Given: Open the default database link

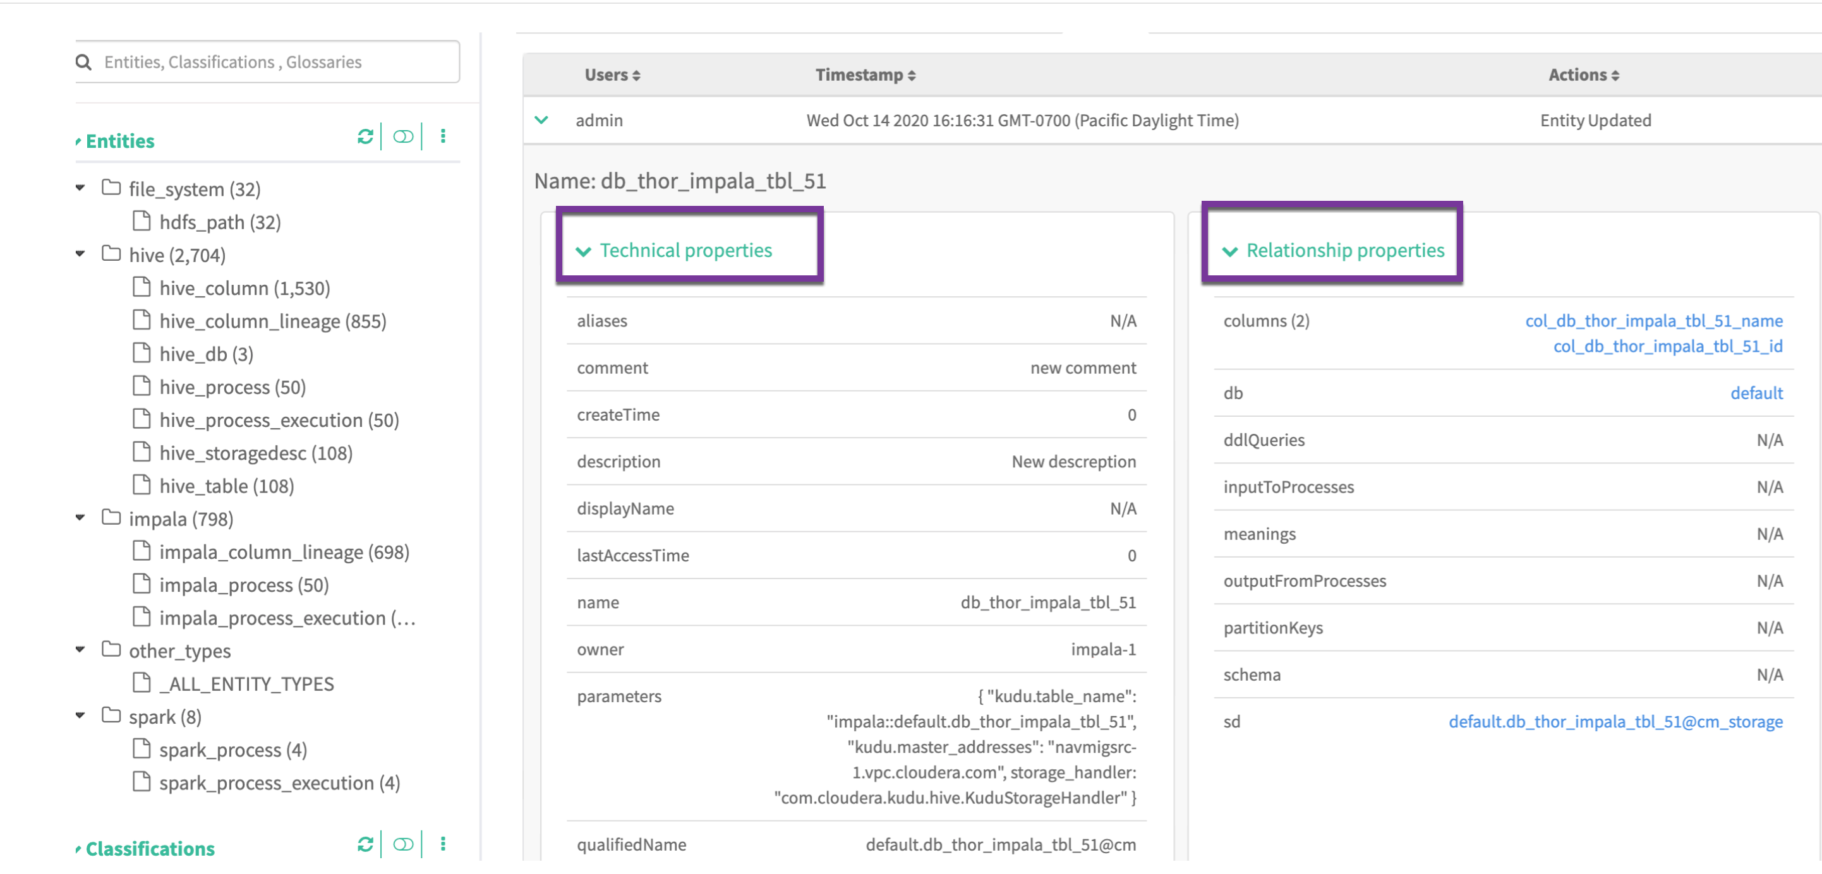Looking at the screenshot, I should pos(1756,393).
